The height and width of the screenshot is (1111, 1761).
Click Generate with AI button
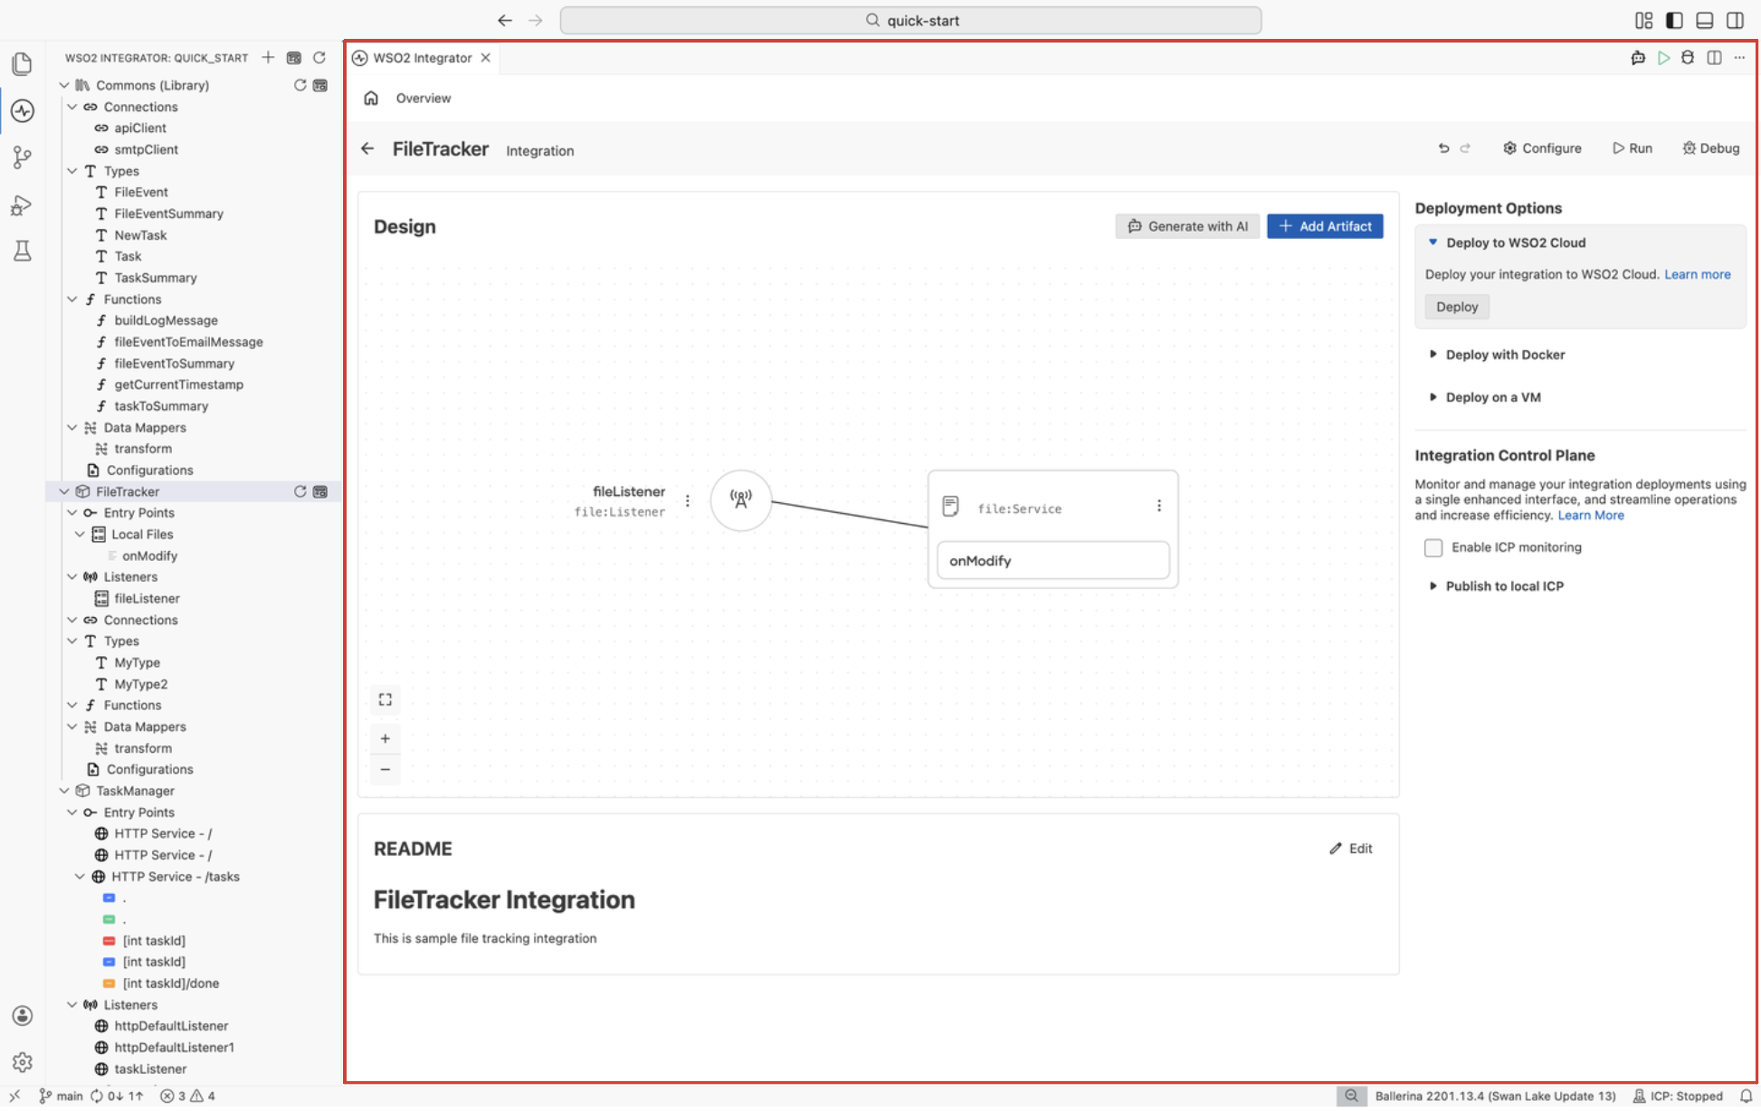point(1187,226)
